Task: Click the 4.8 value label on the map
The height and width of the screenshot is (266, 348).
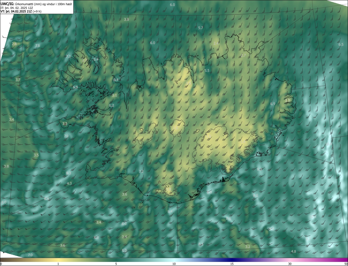Action: (x=293, y=252)
